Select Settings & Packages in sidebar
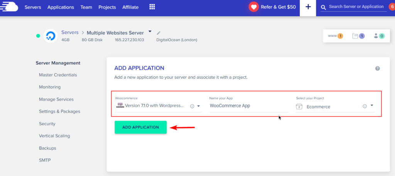 tap(59, 112)
